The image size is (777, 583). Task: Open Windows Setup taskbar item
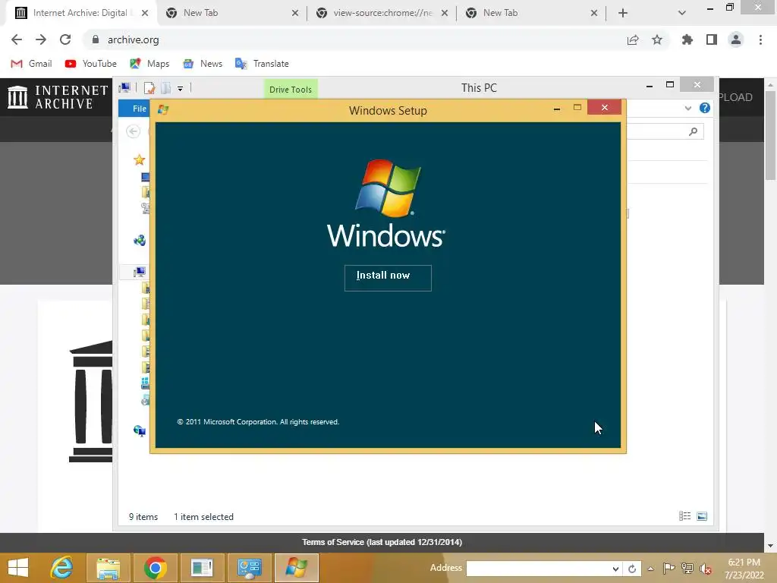[x=297, y=568]
